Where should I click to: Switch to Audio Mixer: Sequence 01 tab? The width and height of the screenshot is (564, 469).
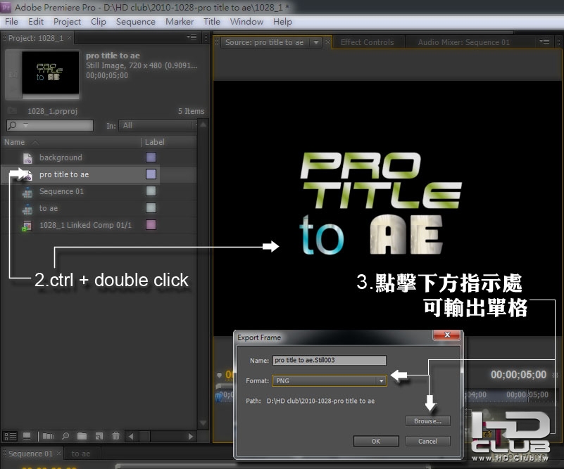point(463,42)
